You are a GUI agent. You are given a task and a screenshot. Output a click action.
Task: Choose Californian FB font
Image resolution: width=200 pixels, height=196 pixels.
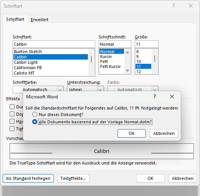(51, 68)
